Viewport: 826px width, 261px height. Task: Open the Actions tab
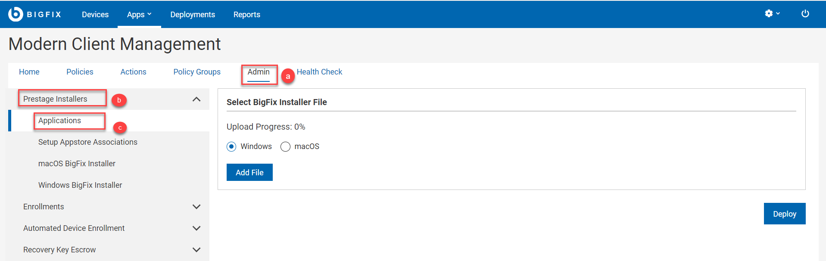coord(133,72)
